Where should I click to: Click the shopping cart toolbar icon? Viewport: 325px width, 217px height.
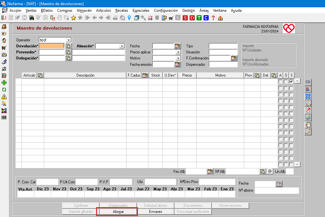click(171, 18)
